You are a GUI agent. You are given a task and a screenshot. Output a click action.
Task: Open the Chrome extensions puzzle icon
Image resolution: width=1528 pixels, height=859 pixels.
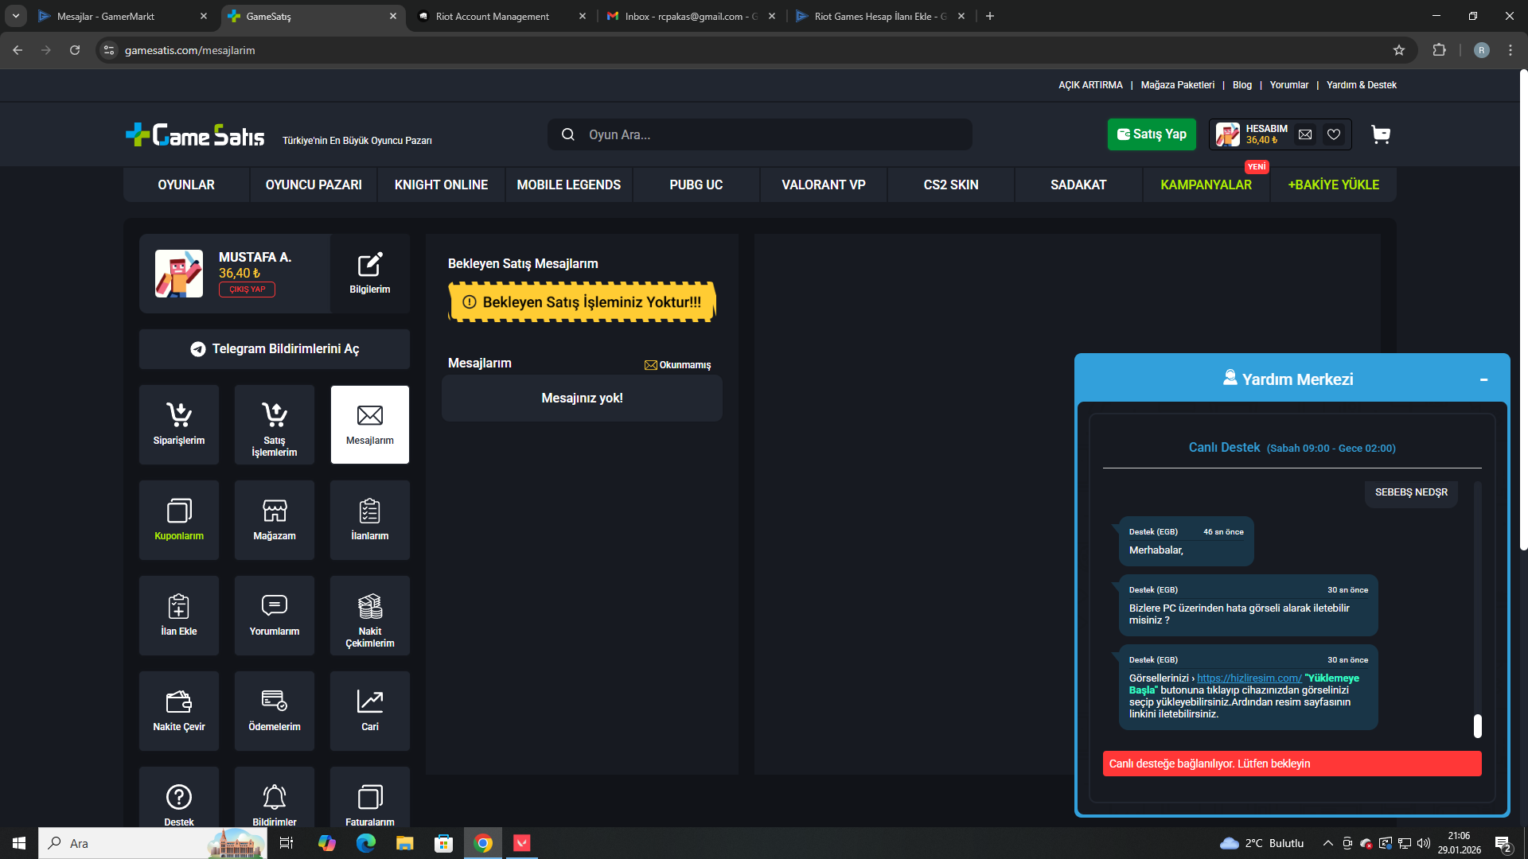tap(1439, 50)
